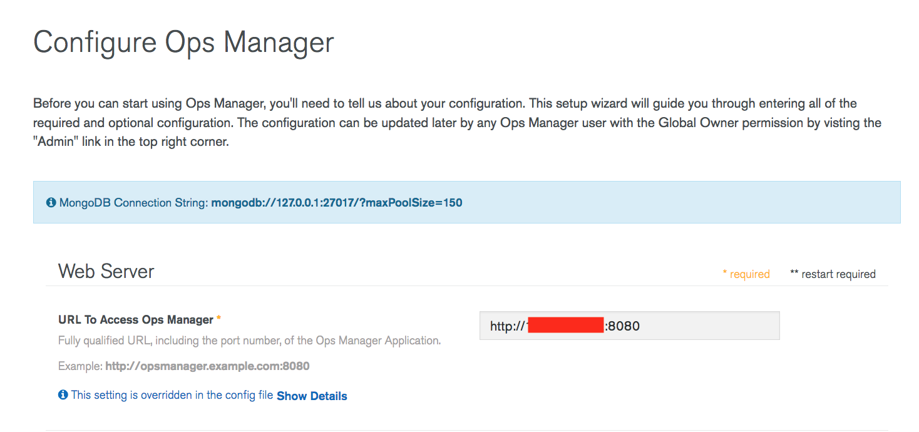The width and height of the screenshot is (919, 432).
Task: Click the "** restart required" legend text
Action: (833, 274)
